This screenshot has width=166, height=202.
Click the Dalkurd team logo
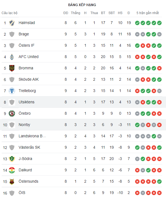[12, 170]
